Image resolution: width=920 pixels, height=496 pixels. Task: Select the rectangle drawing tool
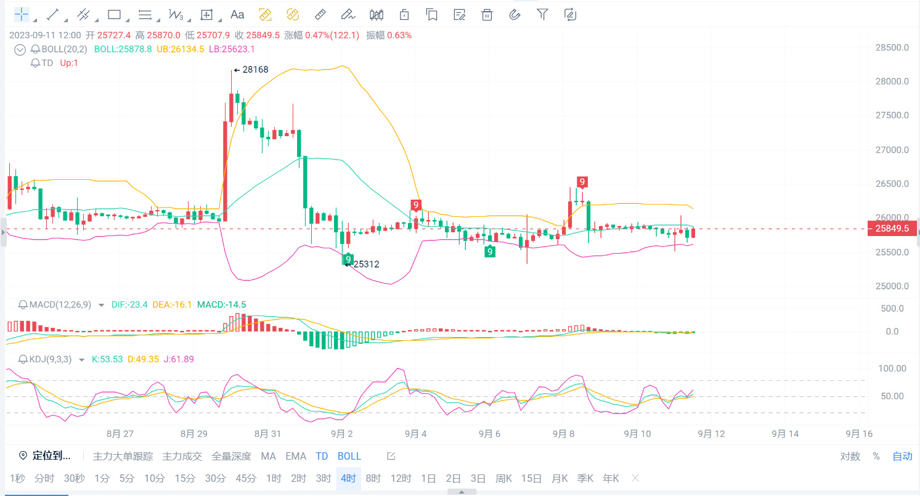pyautogui.click(x=113, y=14)
